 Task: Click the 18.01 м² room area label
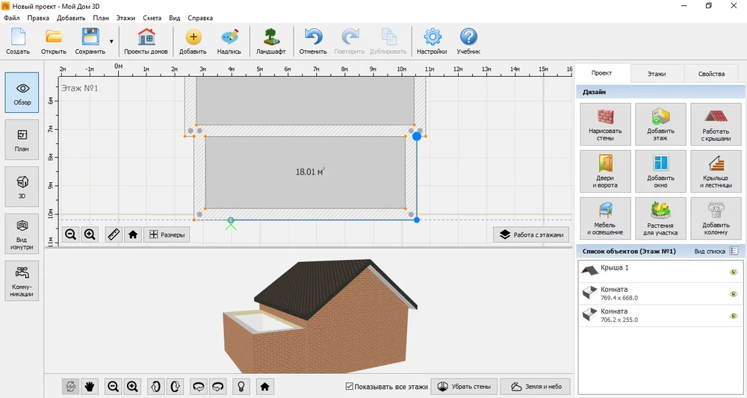pos(310,172)
